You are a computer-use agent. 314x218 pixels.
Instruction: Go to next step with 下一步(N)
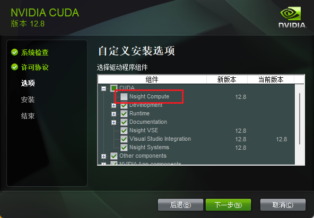tap(228, 205)
